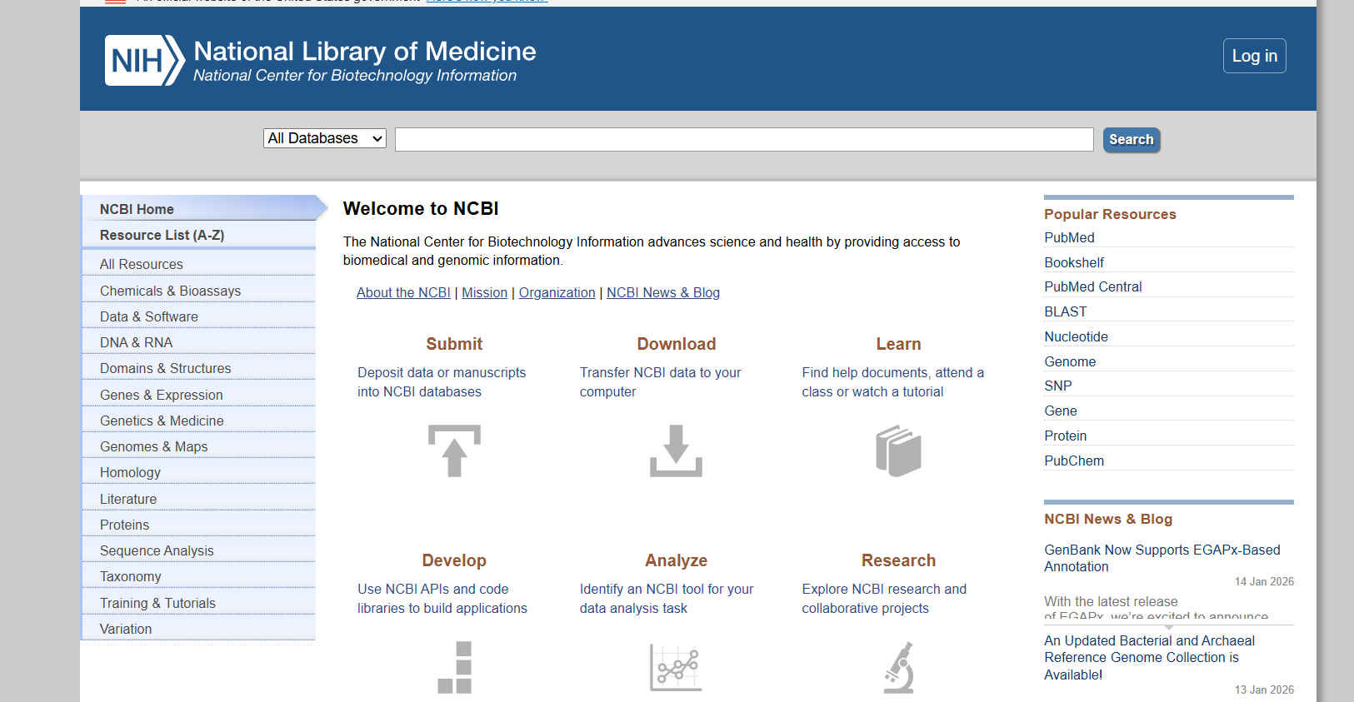Open the NCBI News & Blog link
The height and width of the screenshot is (702, 1354).
tap(662, 292)
